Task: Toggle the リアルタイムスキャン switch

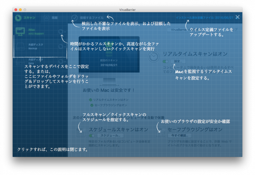Action: click(x=165, y=61)
